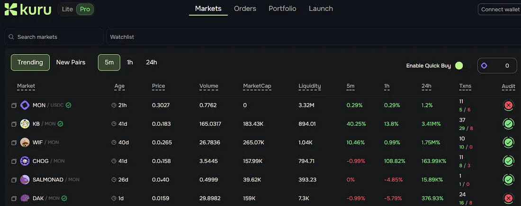521x206 pixels.
Task: Focus the Search markets field
Action: click(x=54, y=37)
